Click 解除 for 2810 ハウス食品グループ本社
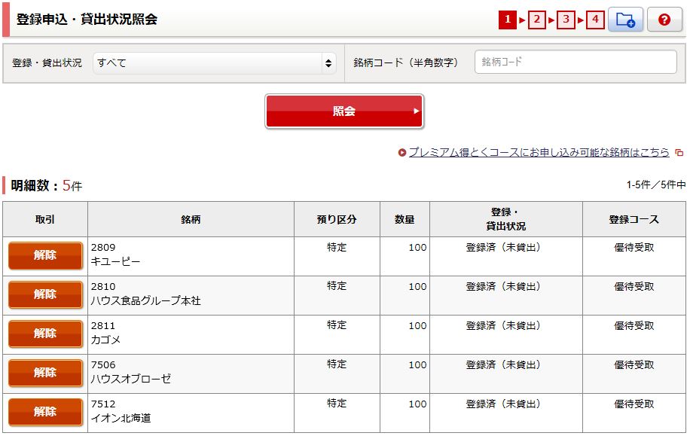 pos(45,295)
